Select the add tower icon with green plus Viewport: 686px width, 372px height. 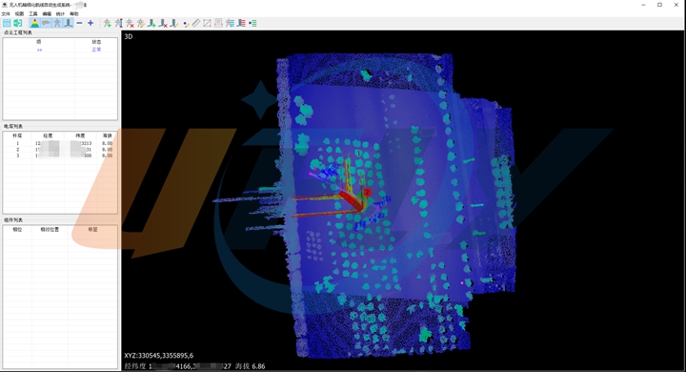click(x=107, y=23)
